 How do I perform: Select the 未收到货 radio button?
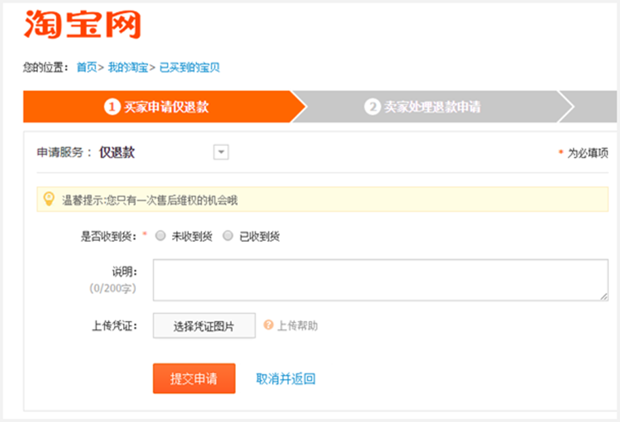click(x=160, y=236)
